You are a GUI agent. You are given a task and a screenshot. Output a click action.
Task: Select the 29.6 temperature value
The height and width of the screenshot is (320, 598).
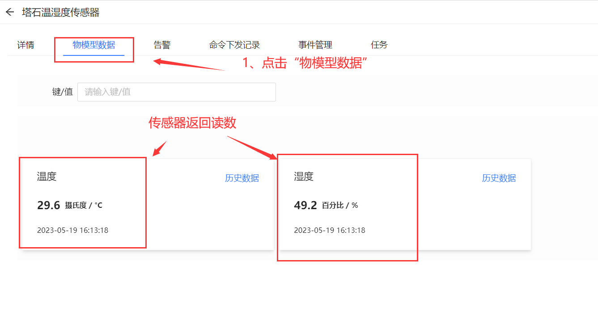(48, 206)
